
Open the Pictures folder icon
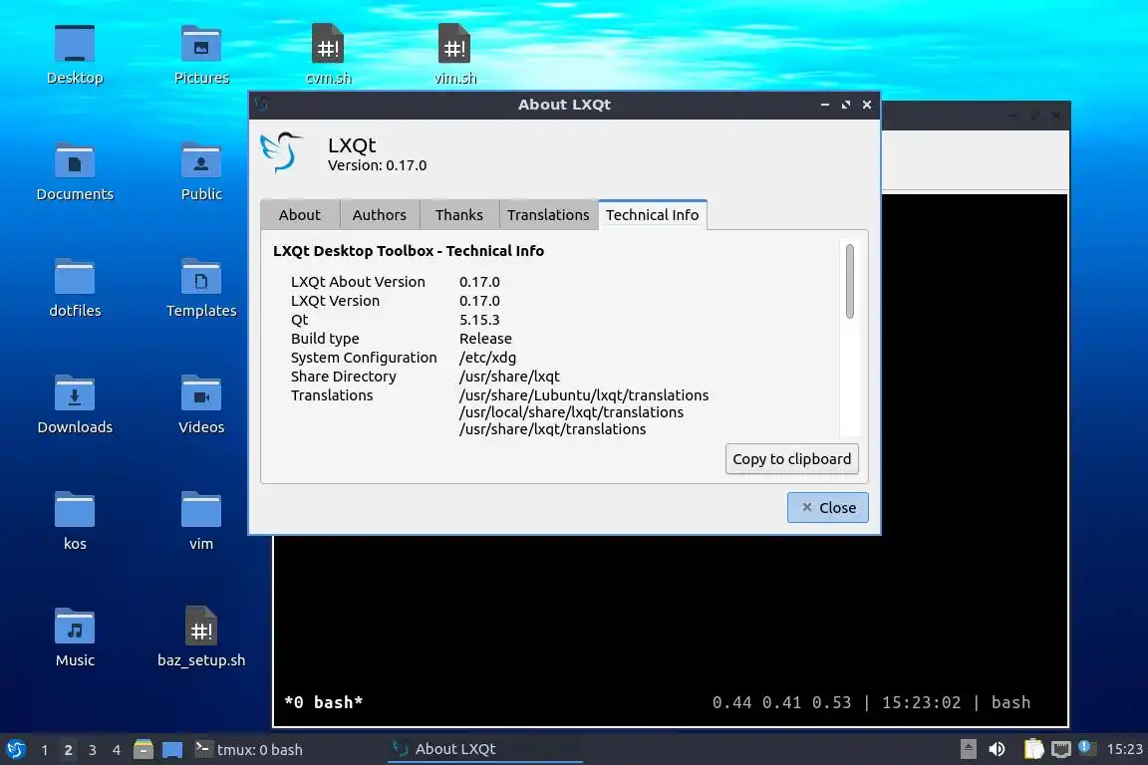point(201,55)
